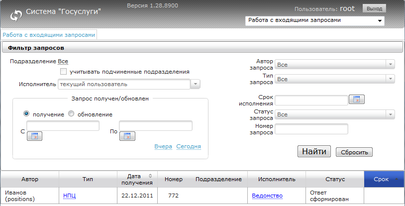Expand the Исполнитель dropdown arrow
Image resolution: width=405 pixels, height=206 pixels.
pyautogui.click(x=195, y=84)
